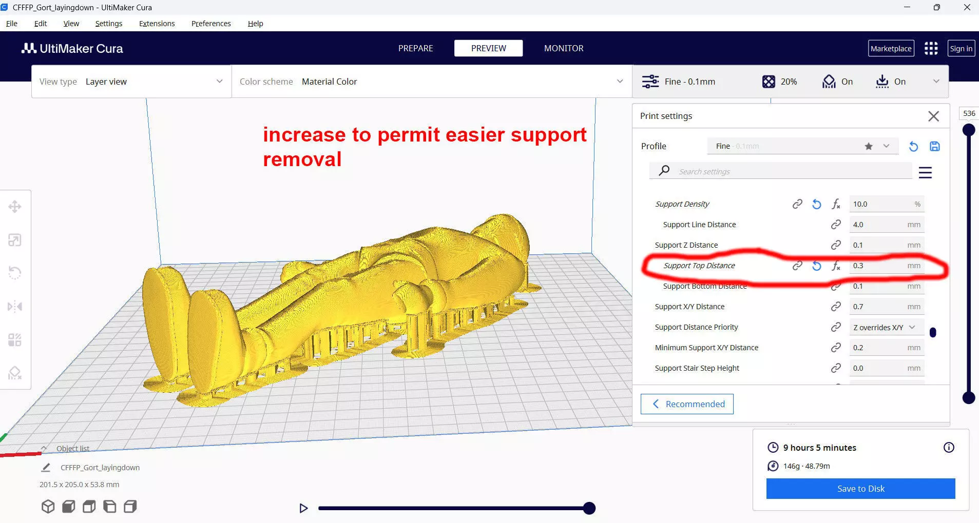Viewport: 979px width, 523px height.
Task: Edit the Support Density value field
Action: 887,204
